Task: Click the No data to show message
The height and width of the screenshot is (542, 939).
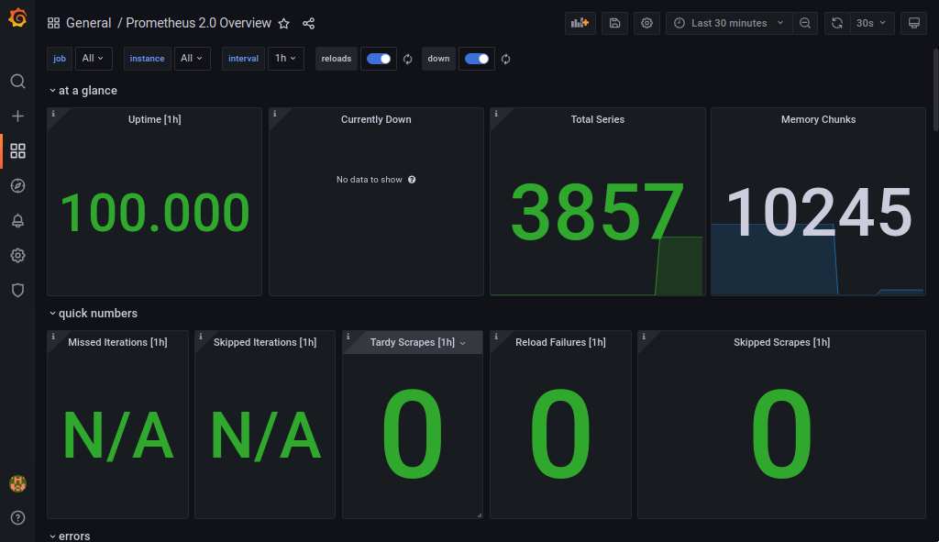Action: tap(369, 180)
